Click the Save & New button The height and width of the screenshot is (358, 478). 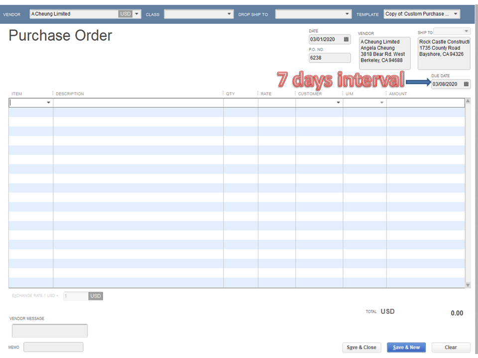(x=406, y=348)
